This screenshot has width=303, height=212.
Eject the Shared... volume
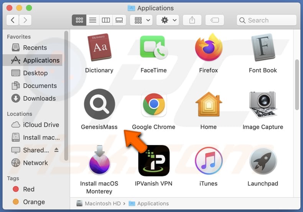click(56, 150)
